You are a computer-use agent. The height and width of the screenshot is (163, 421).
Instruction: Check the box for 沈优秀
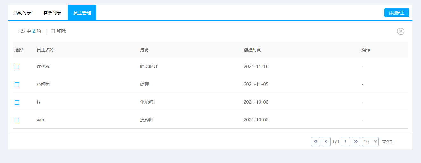tap(17, 67)
